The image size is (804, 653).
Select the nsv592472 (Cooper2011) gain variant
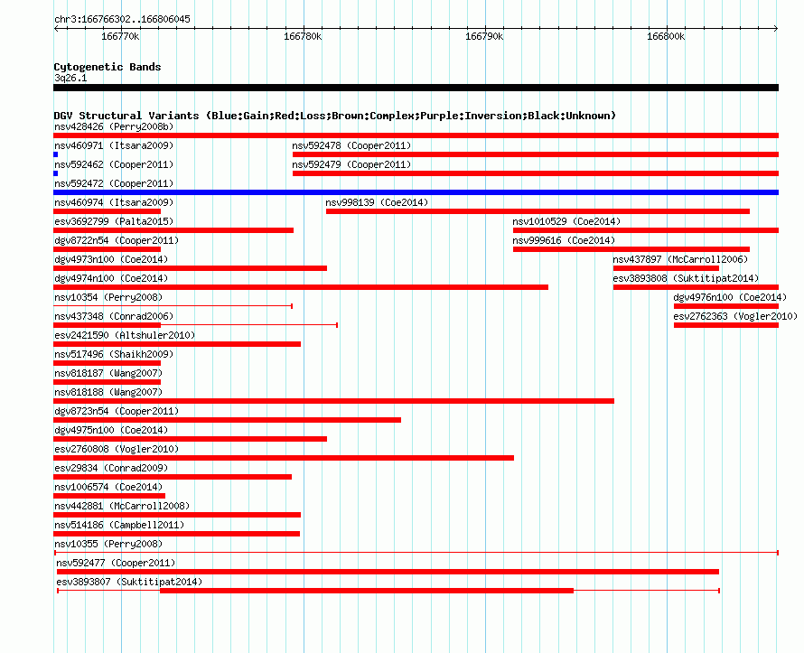[114, 183]
